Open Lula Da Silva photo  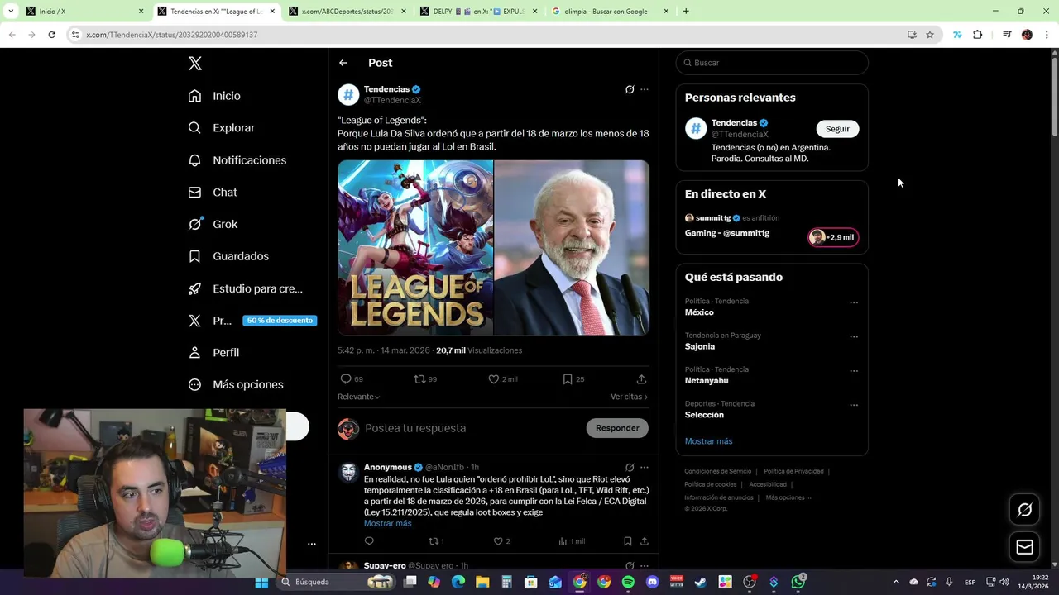point(572,248)
